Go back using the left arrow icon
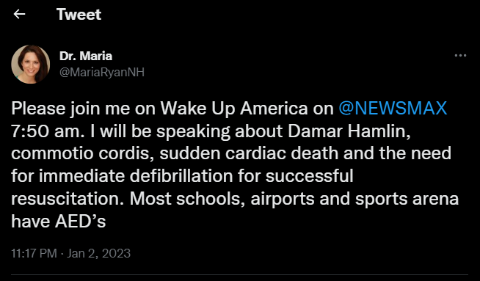480x281 pixels. pos(19,14)
